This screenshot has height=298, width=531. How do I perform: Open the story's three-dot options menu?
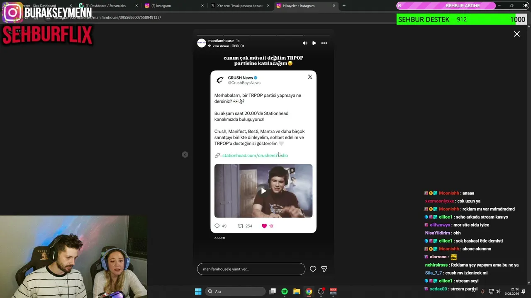click(x=324, y=43)
